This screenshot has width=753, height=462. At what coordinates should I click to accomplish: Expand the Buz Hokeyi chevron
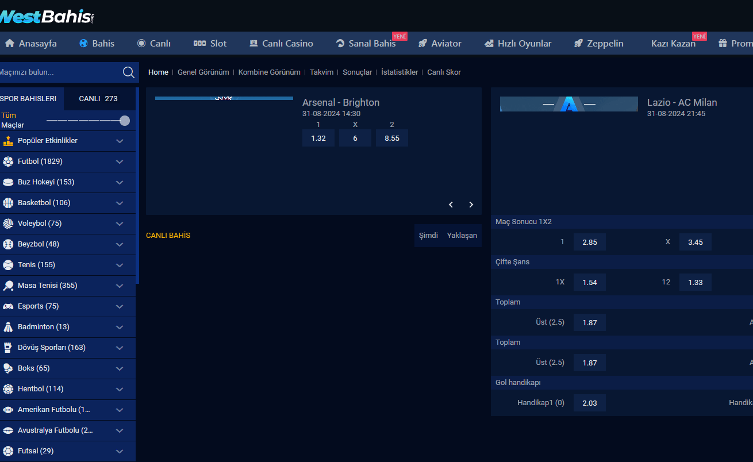(120, 182)
